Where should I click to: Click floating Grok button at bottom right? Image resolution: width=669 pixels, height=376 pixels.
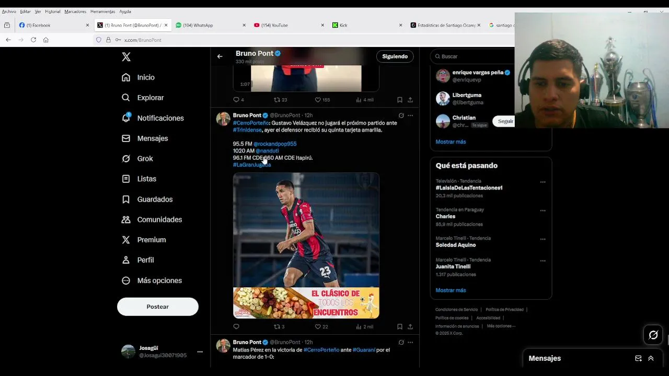tap(653, 335)
